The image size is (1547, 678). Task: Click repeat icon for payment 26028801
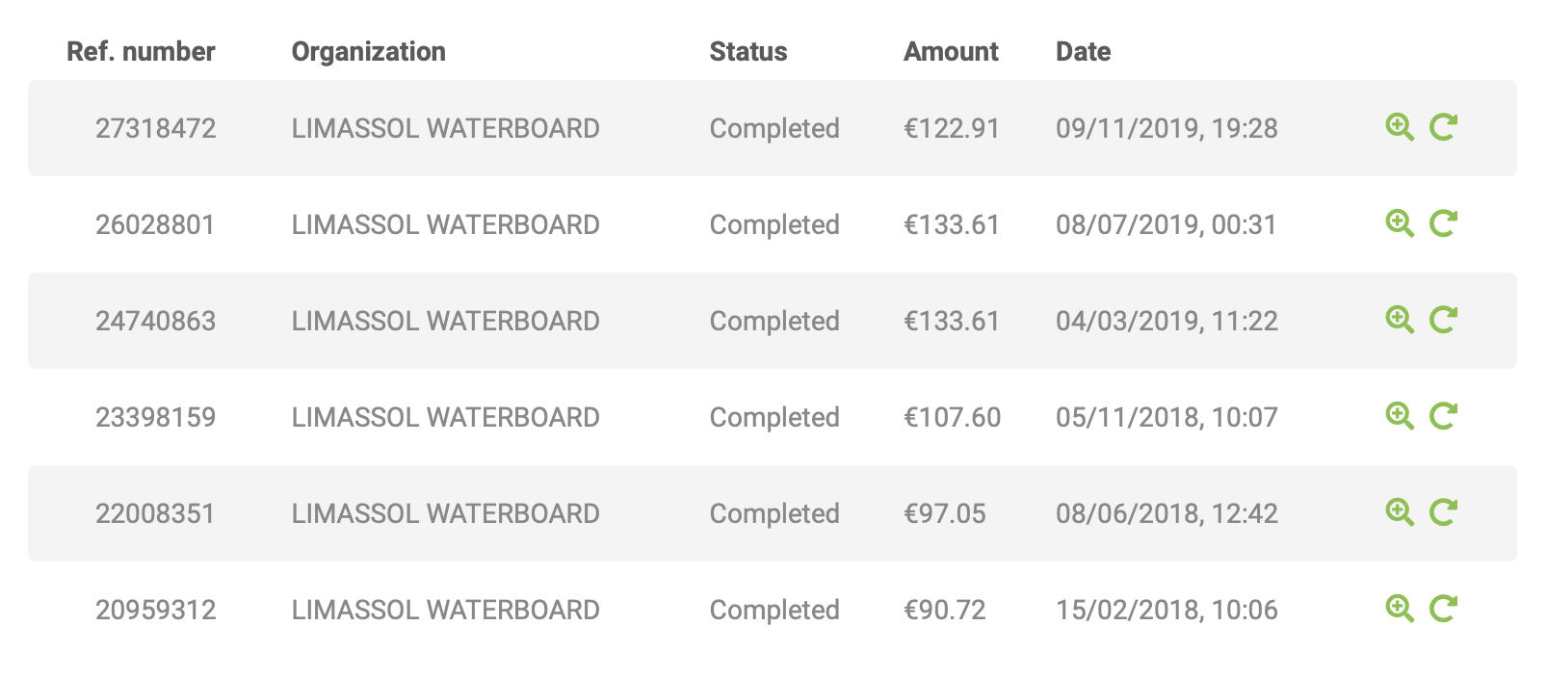pos(1443,223)
